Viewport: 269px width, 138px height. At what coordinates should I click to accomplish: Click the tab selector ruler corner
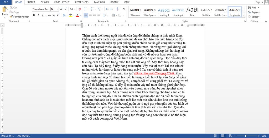click(x=2, y=25)
